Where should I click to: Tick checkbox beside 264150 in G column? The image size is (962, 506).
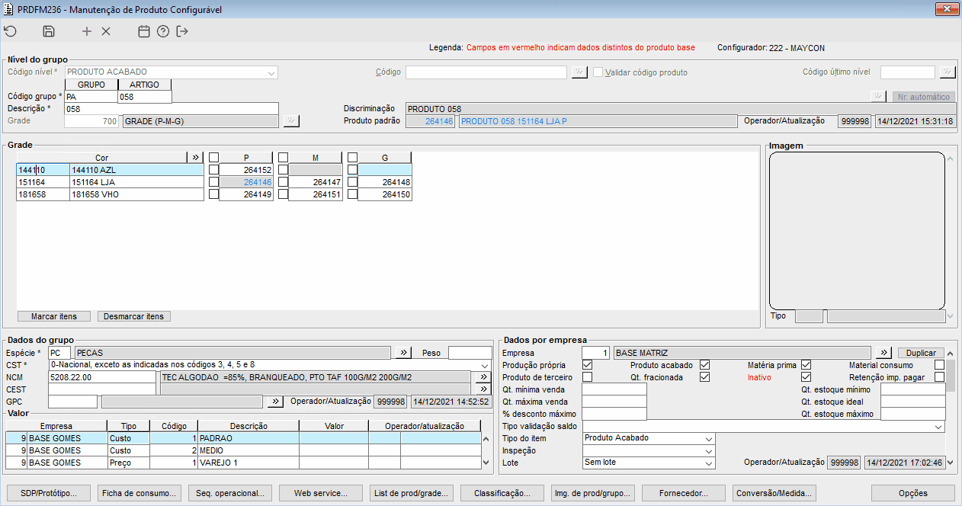pyautogui.click(x=352, y=194)
